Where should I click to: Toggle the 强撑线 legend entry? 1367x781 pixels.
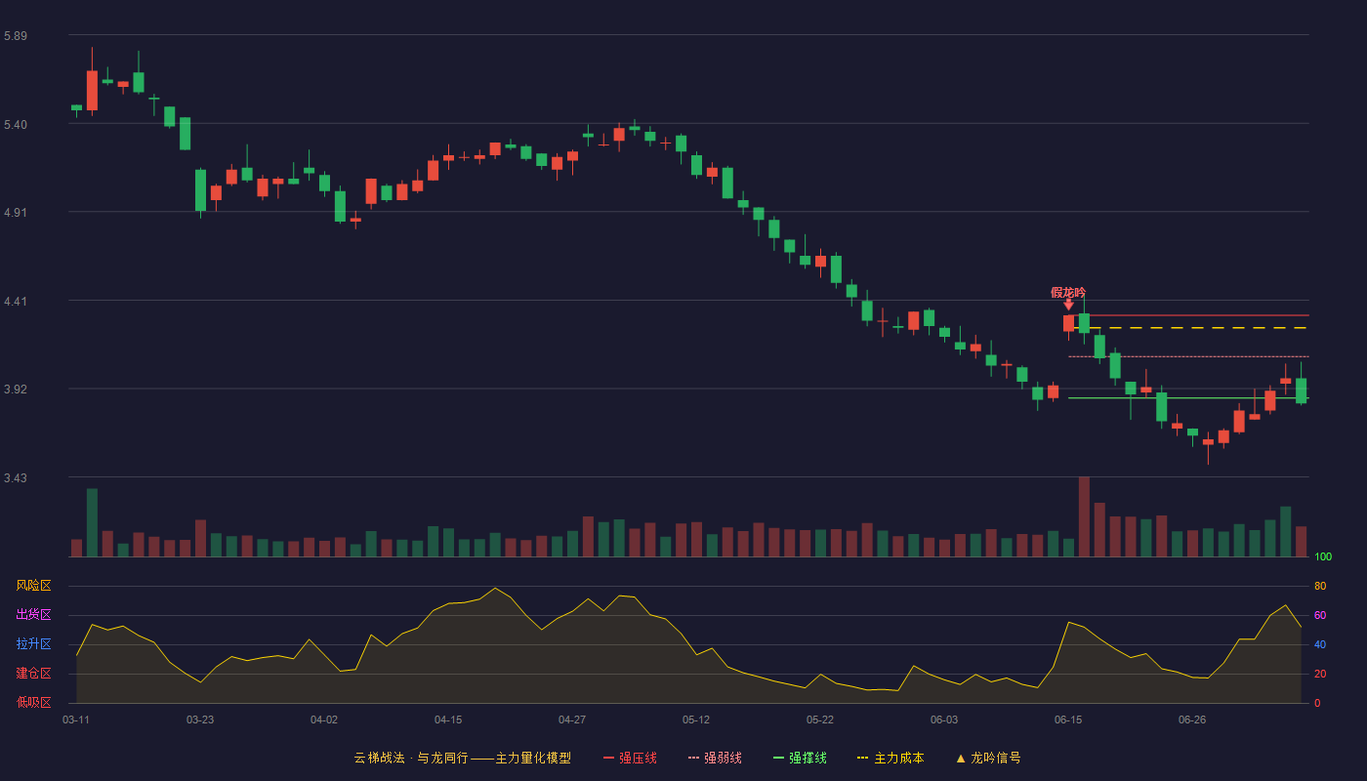coord(800,758)
